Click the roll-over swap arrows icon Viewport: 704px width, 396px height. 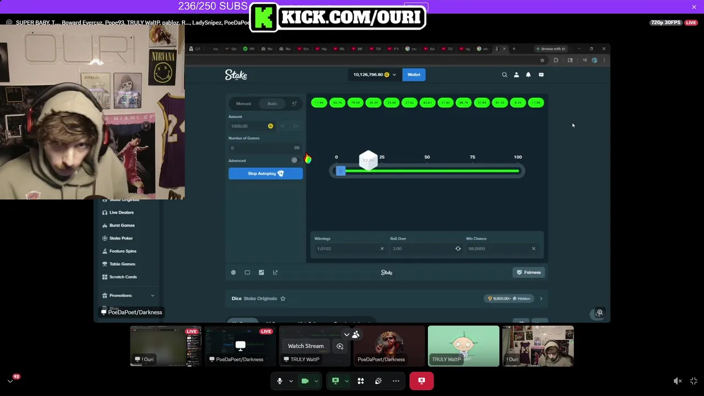tap(458, 249)
